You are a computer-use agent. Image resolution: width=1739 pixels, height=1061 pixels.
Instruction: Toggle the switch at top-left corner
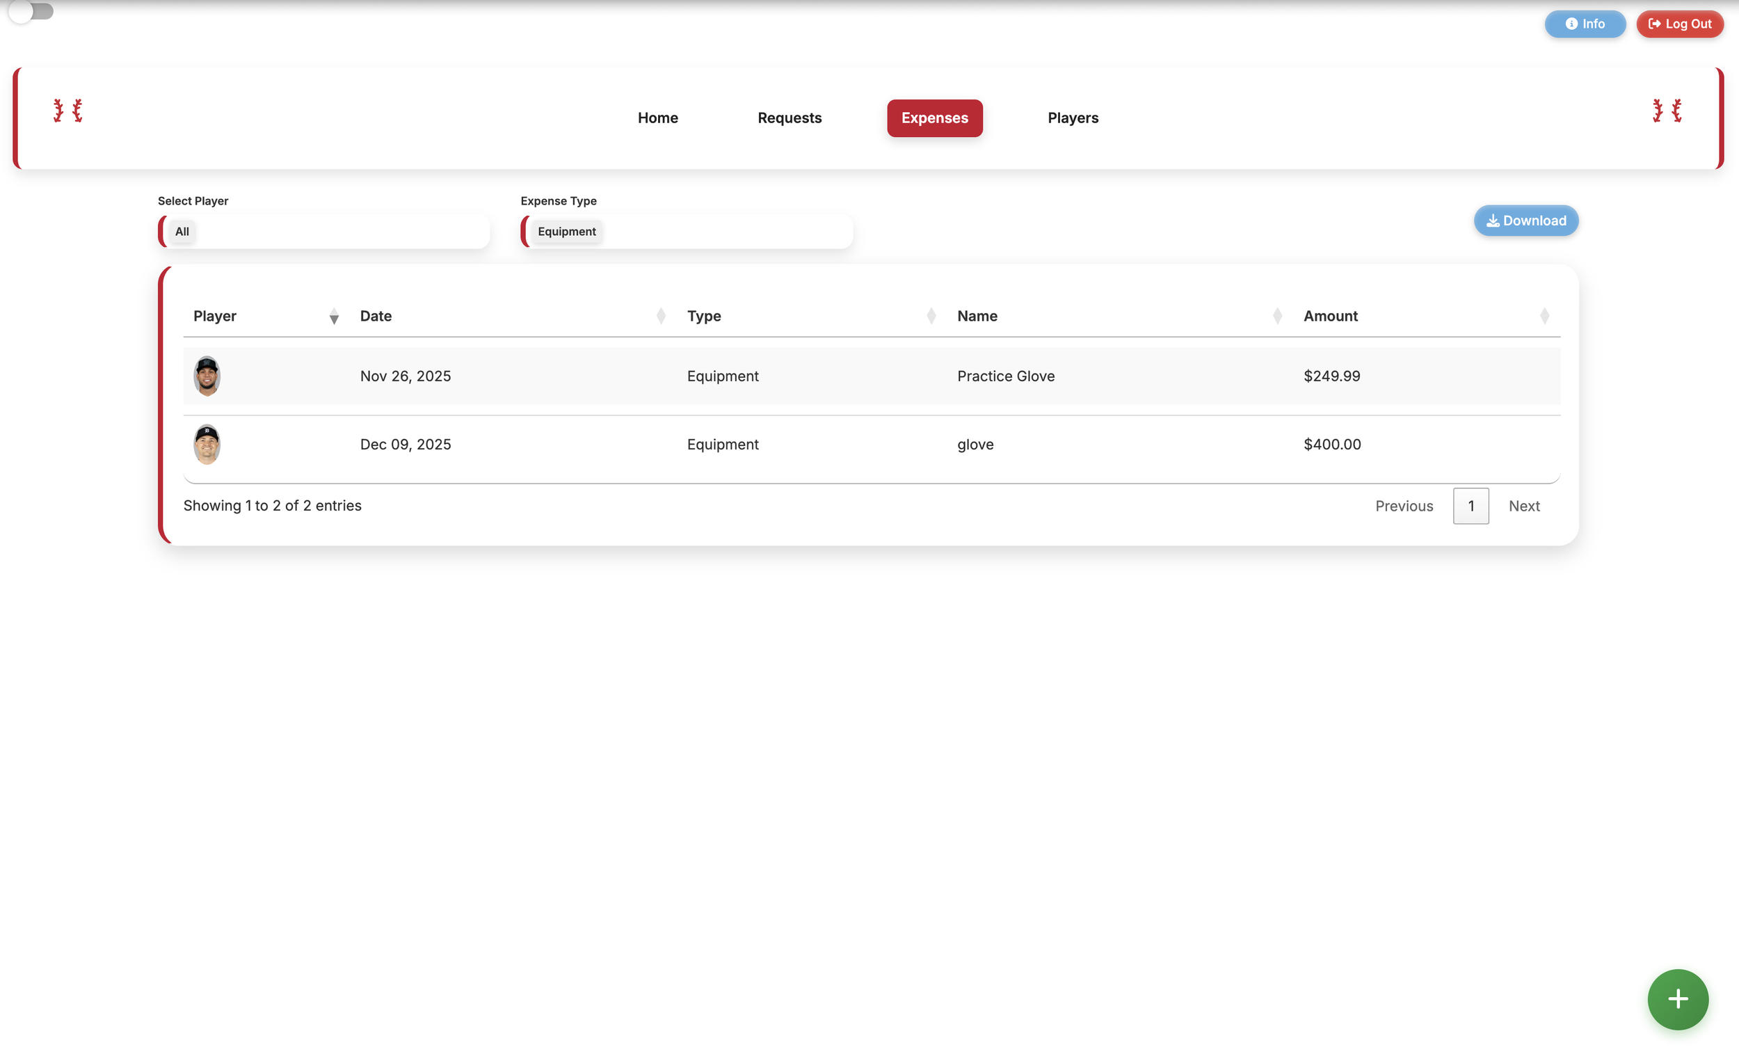(31, 11)
